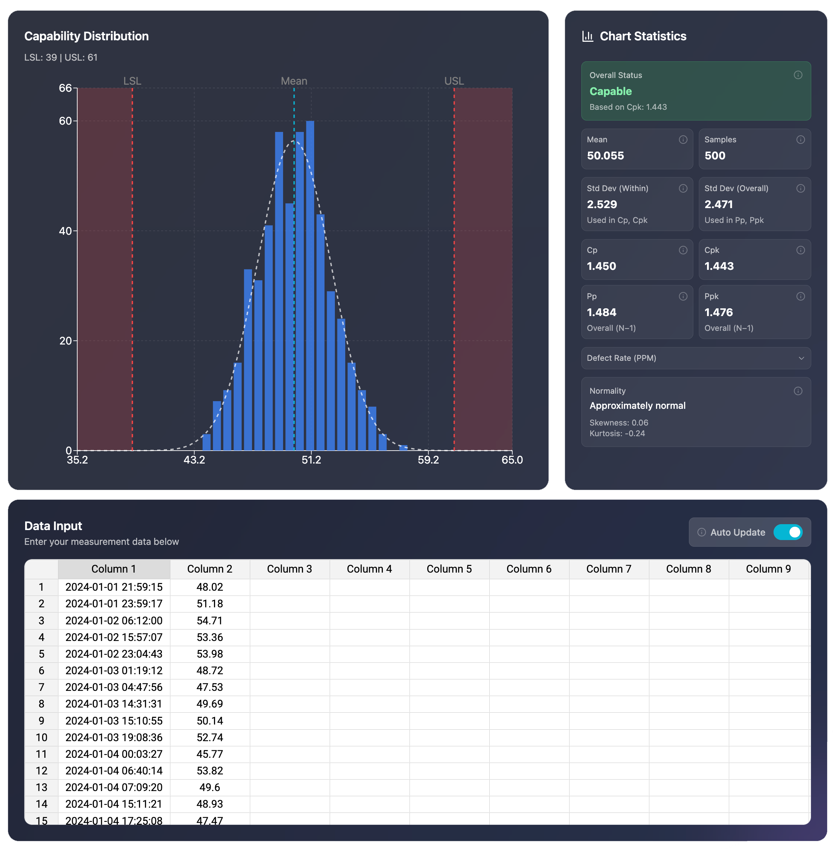Click the Column 9 header

pyautogui.click(x=768, y=569)
